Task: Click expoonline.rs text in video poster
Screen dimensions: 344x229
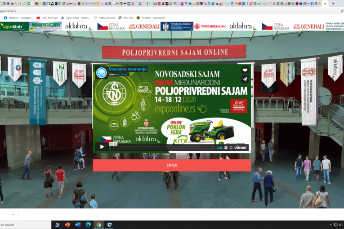Action: 175,109
